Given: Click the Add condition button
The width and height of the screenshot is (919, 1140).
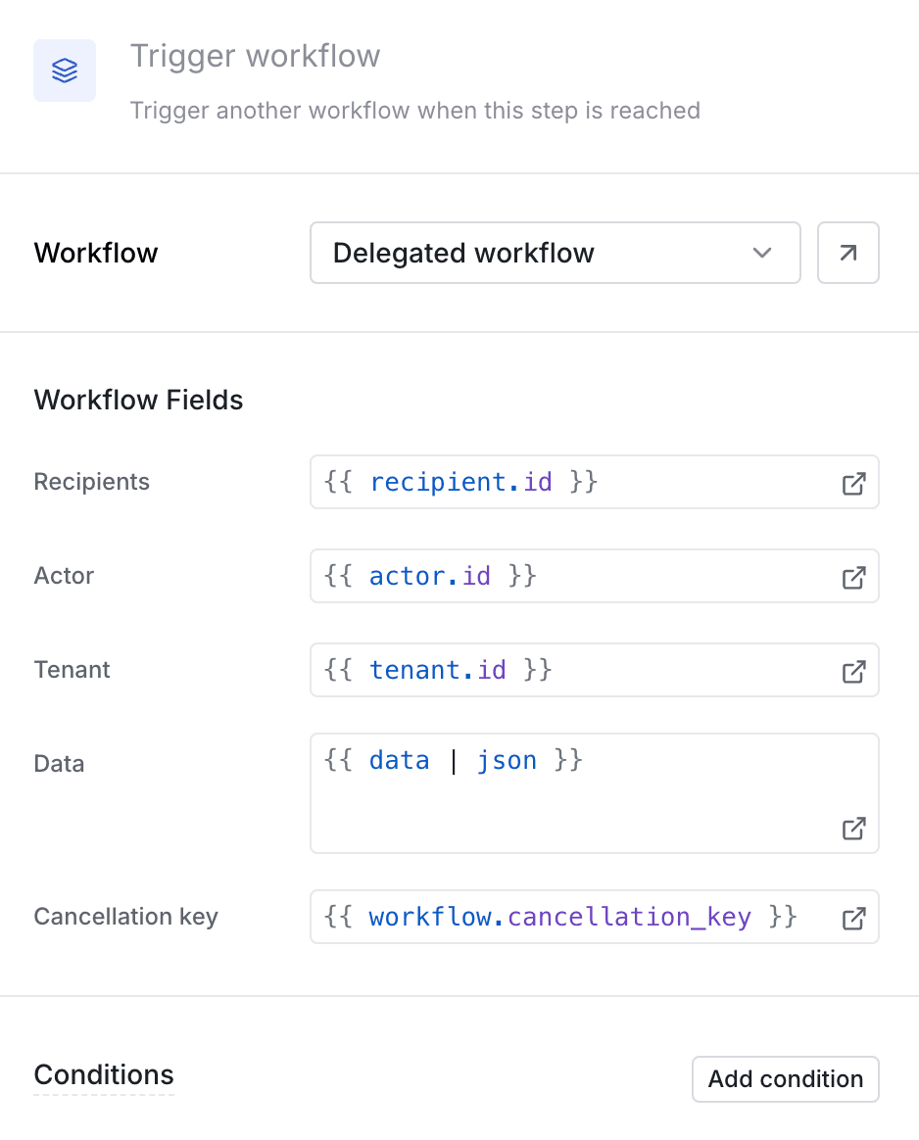Looking at the screenshot, I should pos(785,1079).
